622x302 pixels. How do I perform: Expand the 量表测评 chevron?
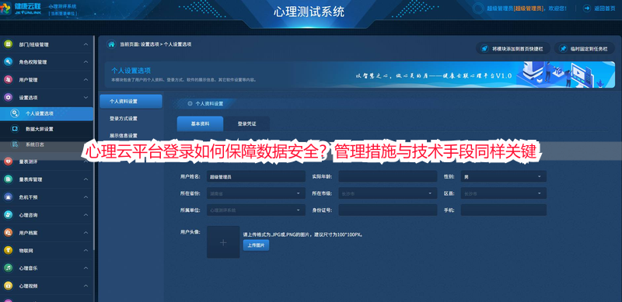pyautogui.click(x=86, y=161)
